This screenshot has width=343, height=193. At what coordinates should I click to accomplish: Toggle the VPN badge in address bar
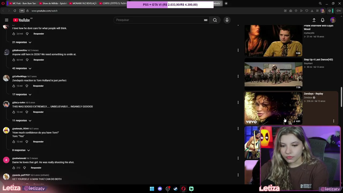[22, 11]
